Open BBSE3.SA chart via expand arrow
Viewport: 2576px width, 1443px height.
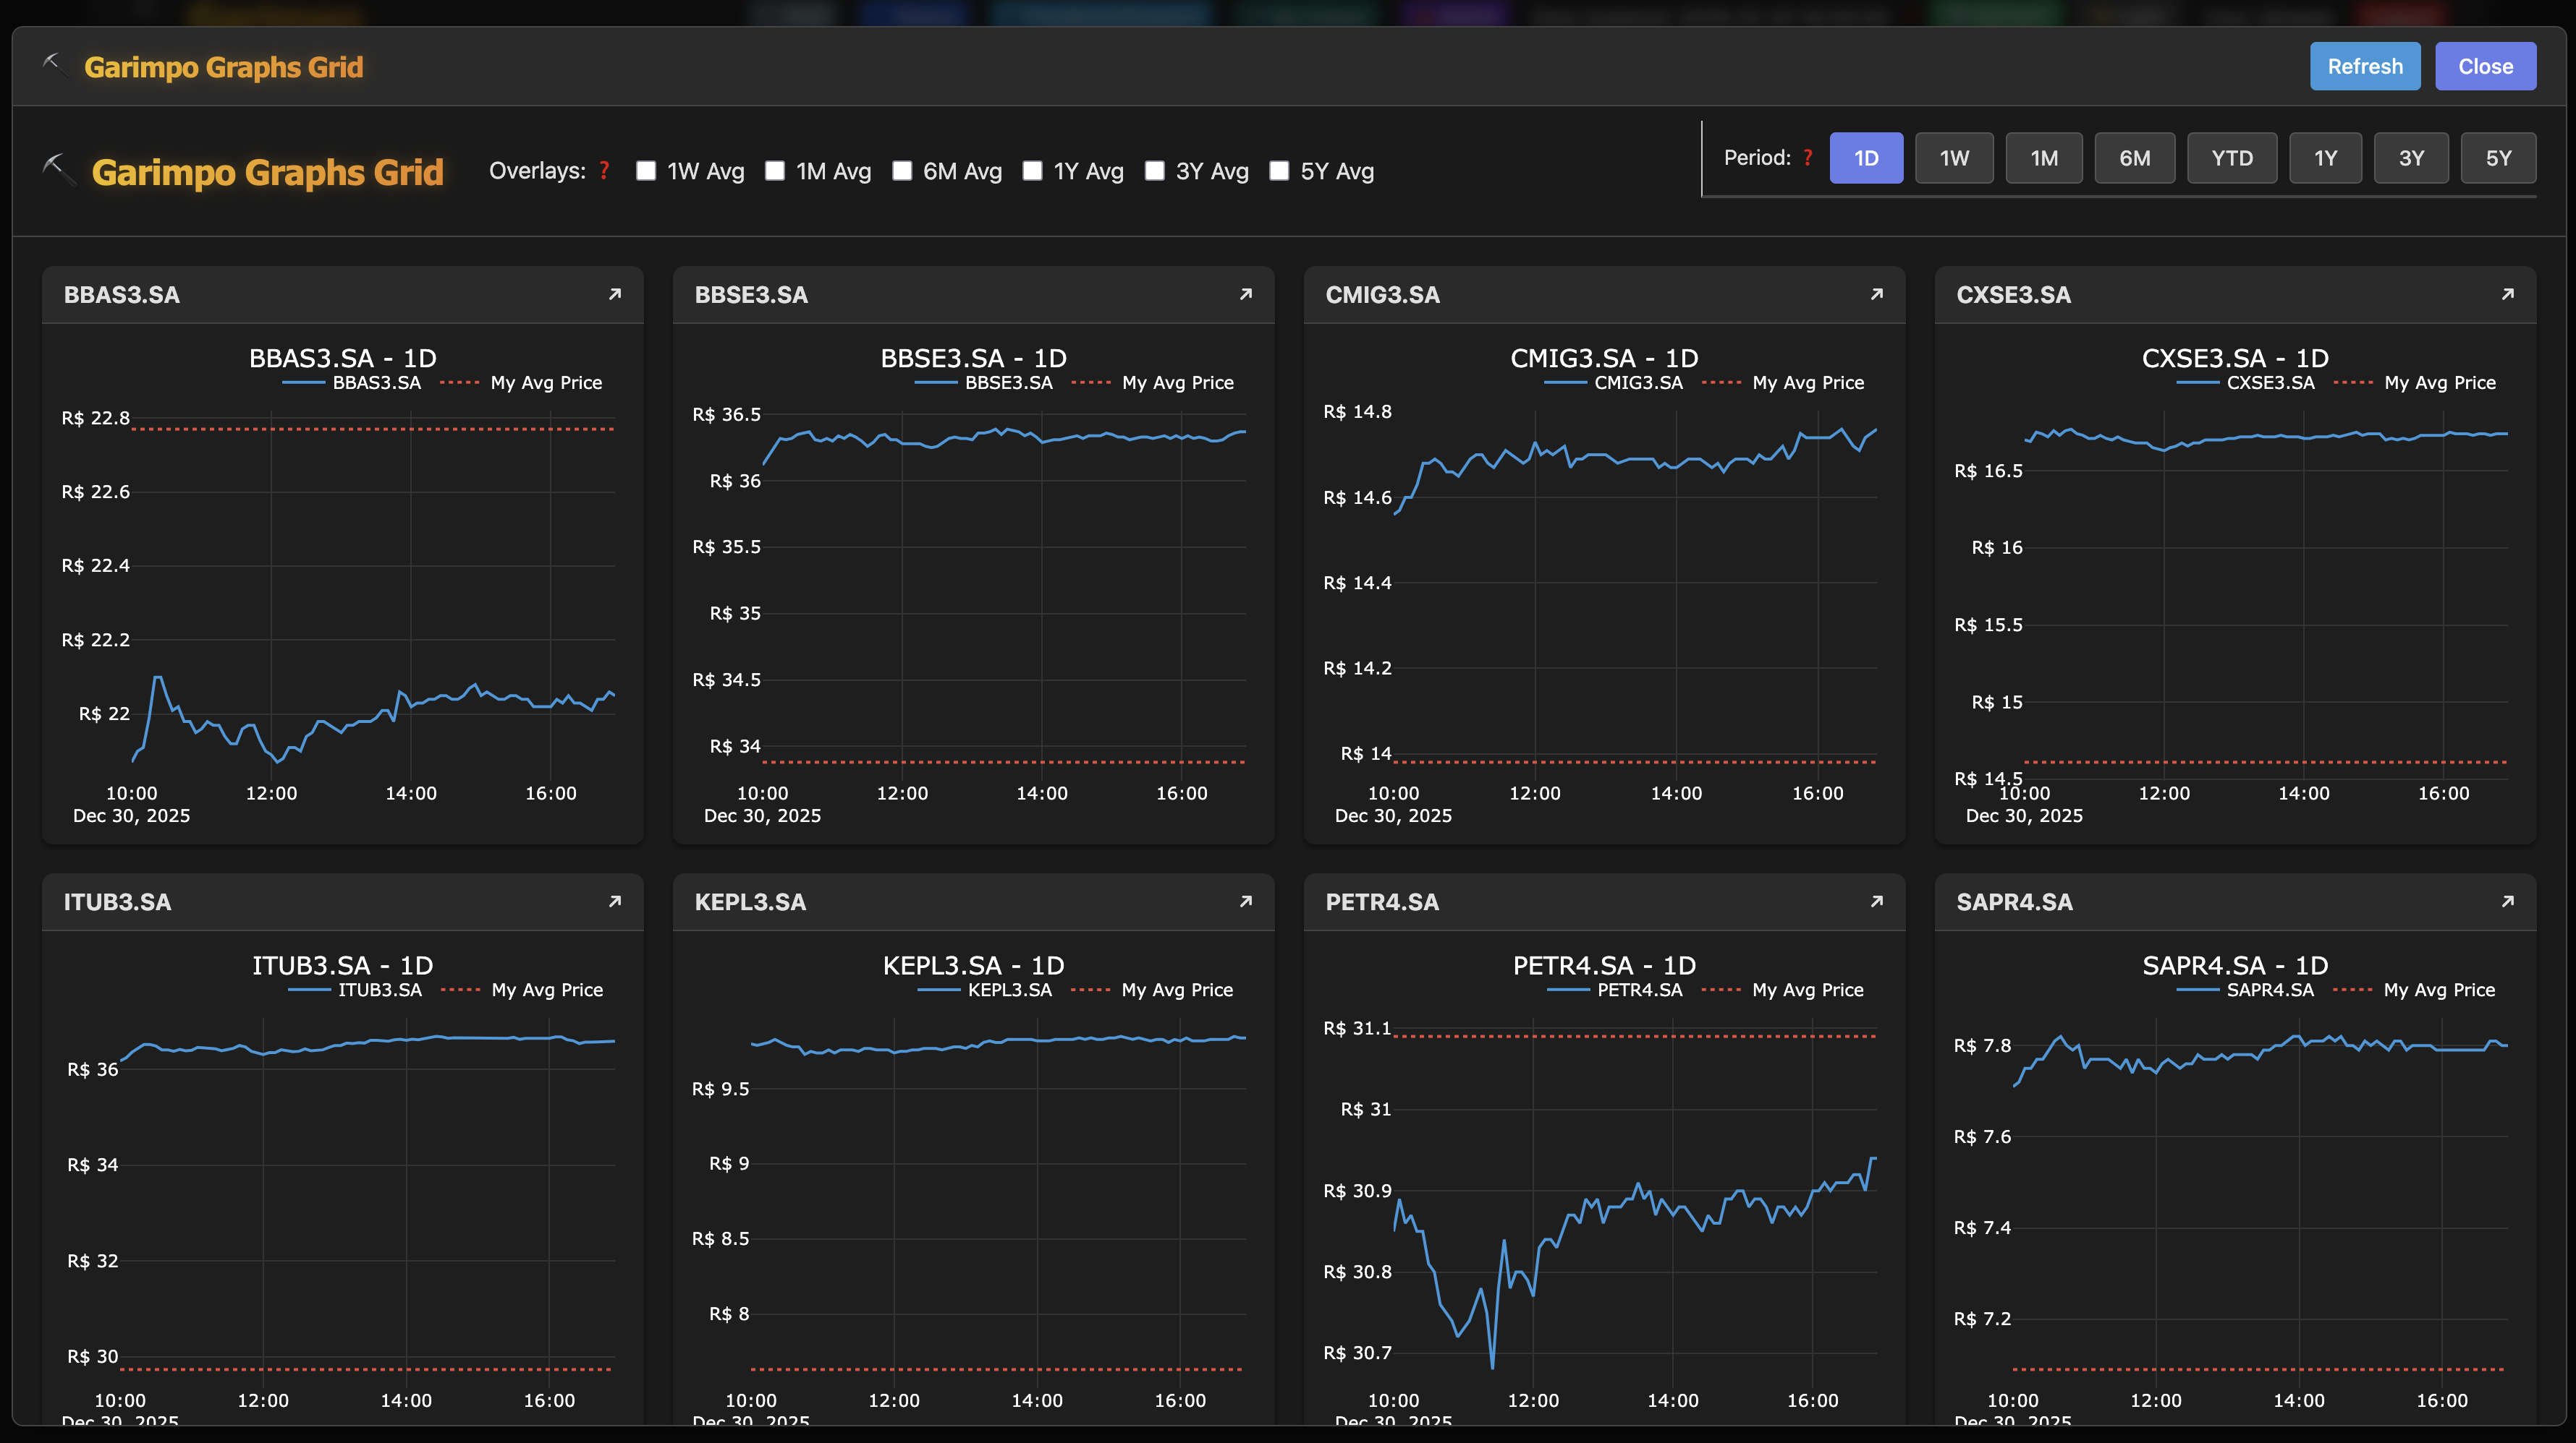pos(1246,294)
